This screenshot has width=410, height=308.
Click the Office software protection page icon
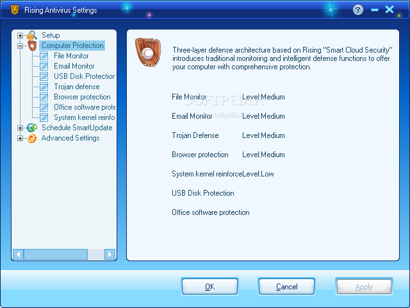point(44,107)
